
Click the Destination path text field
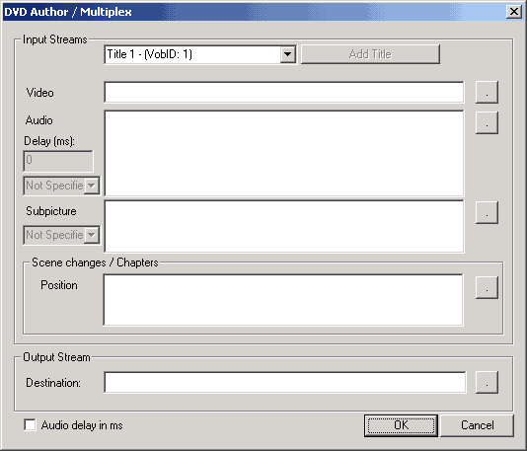tap(285, 382)
